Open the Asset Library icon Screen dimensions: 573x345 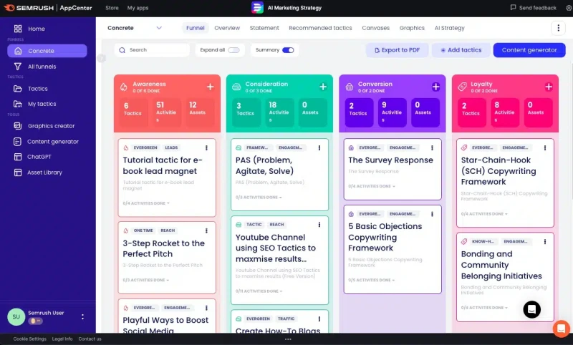17,172
